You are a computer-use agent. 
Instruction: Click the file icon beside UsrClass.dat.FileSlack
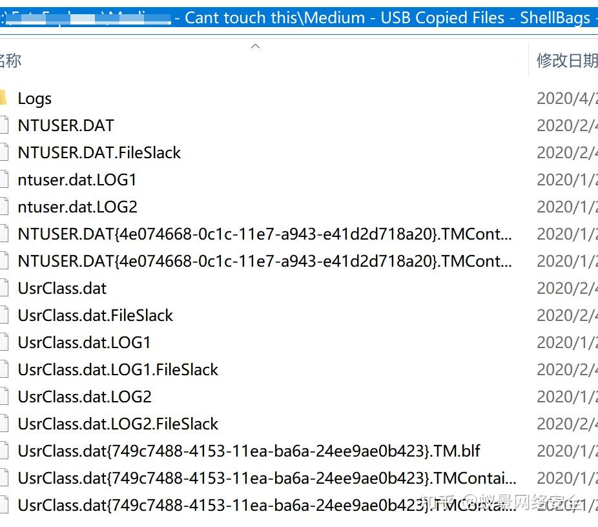point(4,315)
